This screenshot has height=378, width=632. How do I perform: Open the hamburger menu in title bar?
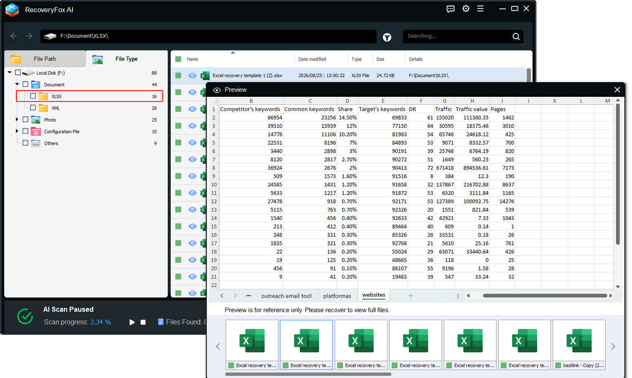coord(481,9)
